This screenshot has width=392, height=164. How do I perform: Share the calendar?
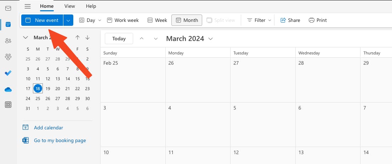pos(290,20)
